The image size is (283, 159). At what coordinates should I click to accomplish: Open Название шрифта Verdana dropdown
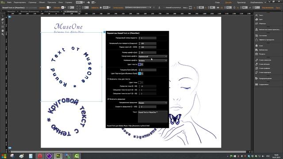coord(153,61)
